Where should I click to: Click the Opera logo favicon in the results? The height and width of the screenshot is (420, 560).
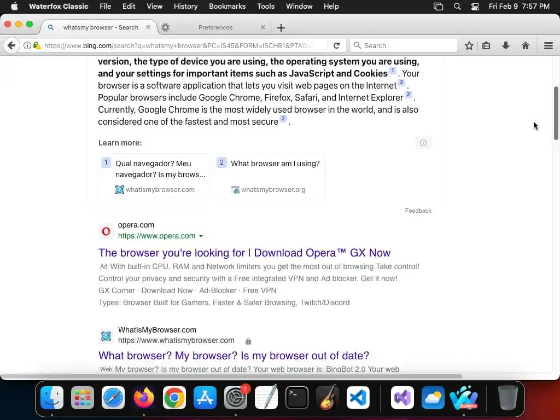(106, 231)
